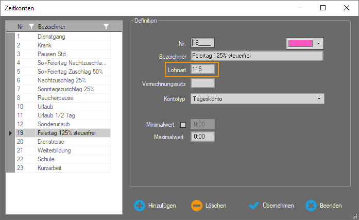Screen dimensions: 359x220
Task: Click the blue X Beenden icon
Action: click(311, 206)
